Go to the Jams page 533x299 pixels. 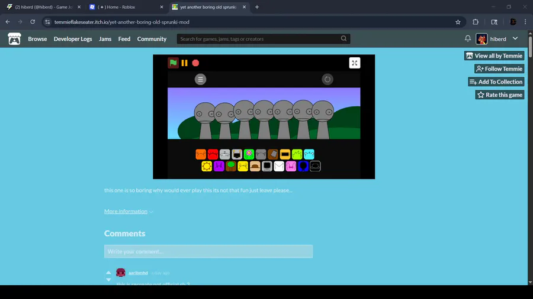pos(105,39)
